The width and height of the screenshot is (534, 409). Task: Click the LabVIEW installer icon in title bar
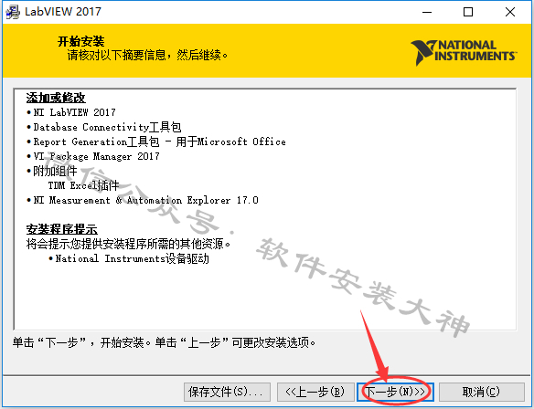coord(13,12)
